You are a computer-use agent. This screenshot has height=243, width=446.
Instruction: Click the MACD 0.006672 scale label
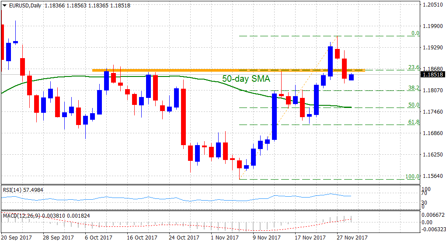tap(432, 215)
